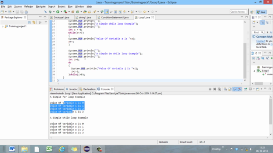Open the Display Selected Console dropdown

[x=254, y=89]
